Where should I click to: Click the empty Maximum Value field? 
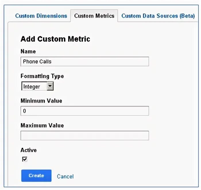85,135
